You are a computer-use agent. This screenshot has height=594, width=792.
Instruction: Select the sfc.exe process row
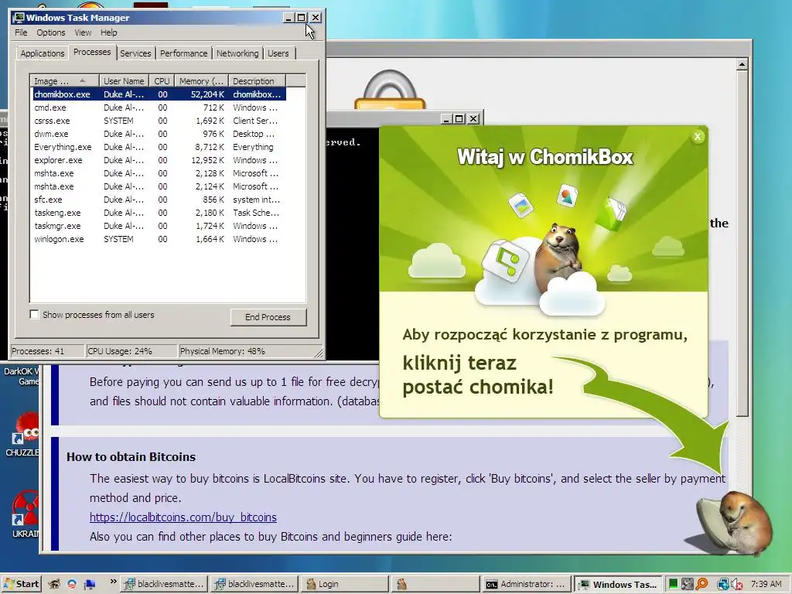tap(159, 200)
